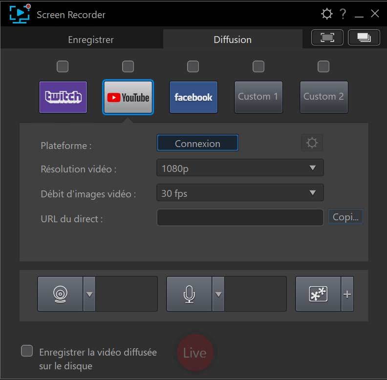
Task: Select the Facebook streaming platform
Action: (x=193, y=97)
